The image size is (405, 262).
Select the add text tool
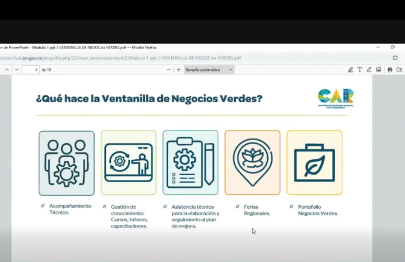360,70
